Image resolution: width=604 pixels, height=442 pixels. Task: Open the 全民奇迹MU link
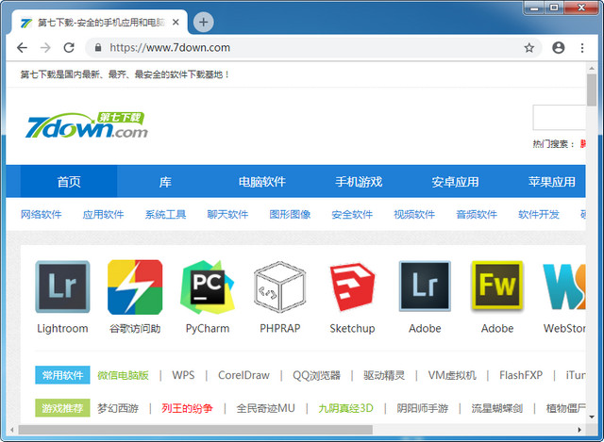[266, 408]
